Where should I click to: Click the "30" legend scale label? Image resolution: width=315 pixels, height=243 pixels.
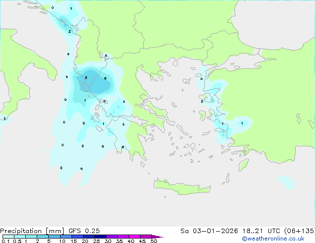(x=108, y=241)
